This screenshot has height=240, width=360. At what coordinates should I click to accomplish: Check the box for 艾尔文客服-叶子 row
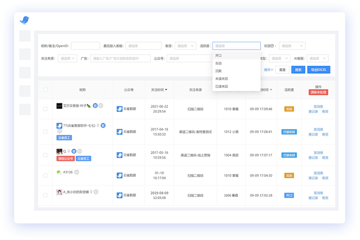pyautogui.click(x=45, y=109)
